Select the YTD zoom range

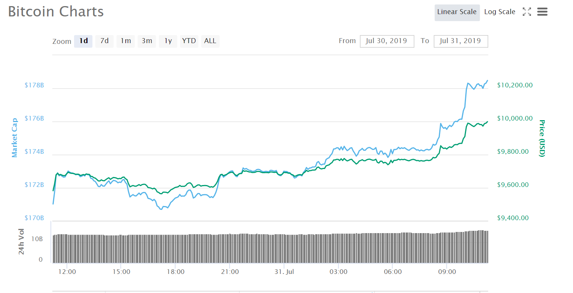tap(189, 41)
